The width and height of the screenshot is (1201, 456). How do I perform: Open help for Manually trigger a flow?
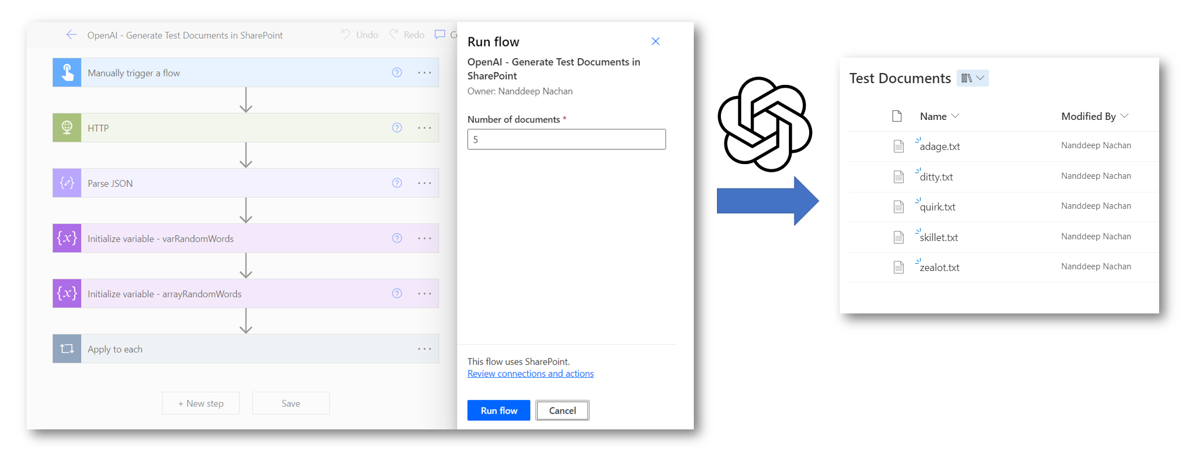pos(397,72)
